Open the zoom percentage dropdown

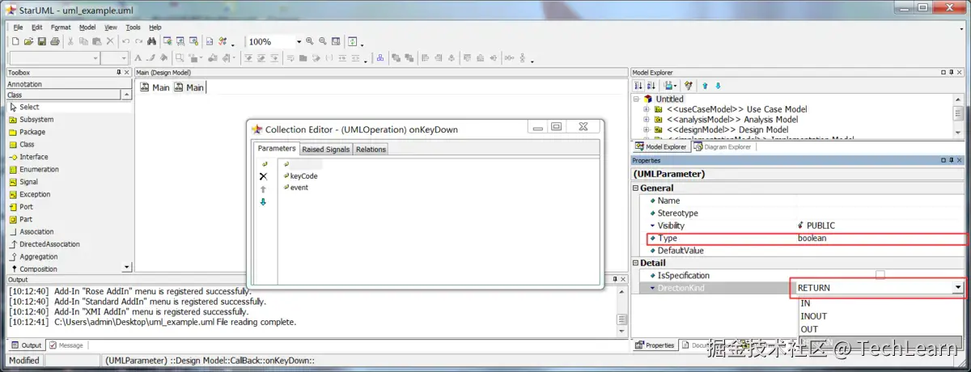(299, 42)
